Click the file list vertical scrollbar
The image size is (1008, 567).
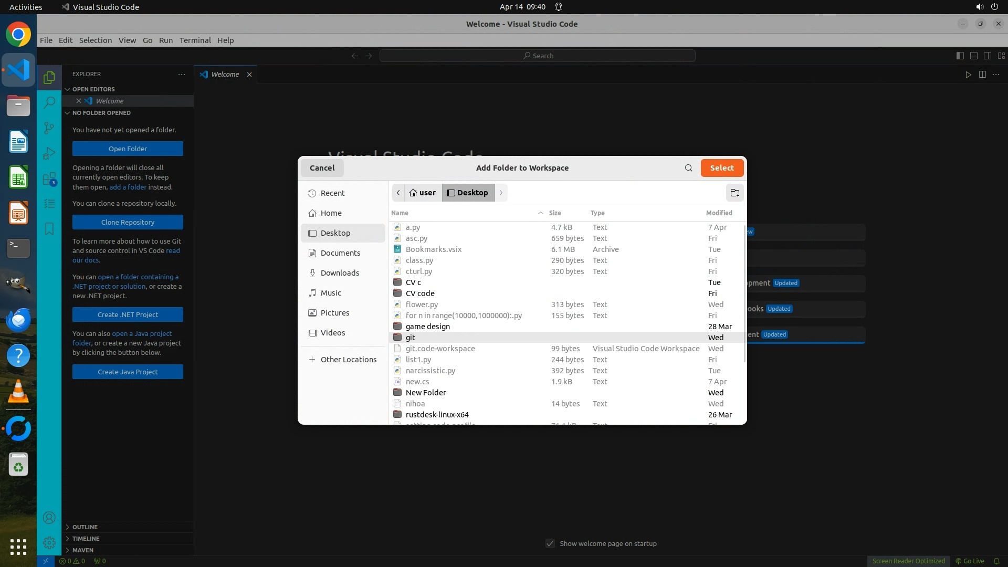[x=744, y=294]
